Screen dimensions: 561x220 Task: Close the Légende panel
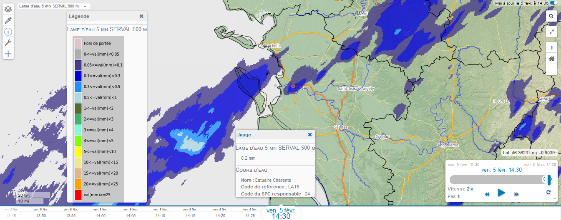point(141,16)
